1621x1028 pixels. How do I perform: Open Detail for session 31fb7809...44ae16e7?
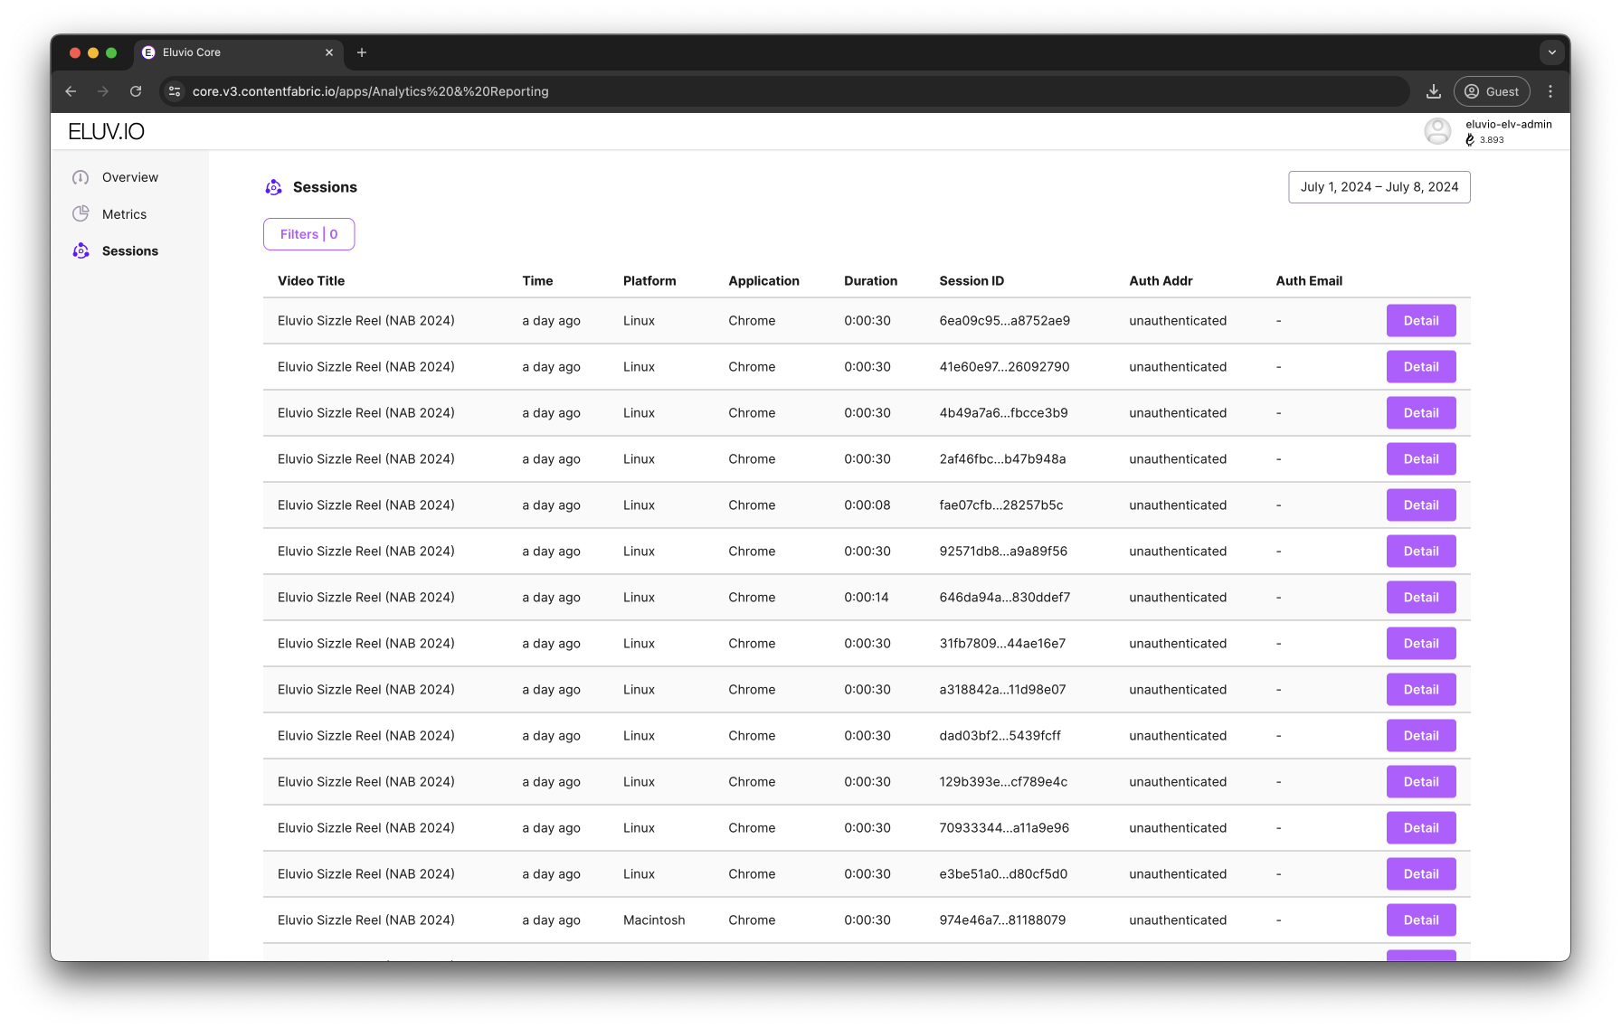pyautogui.click(x=1421, y=644)
